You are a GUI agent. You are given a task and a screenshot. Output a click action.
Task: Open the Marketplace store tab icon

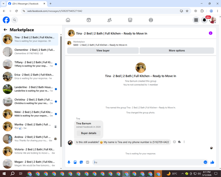click(130, 20)
